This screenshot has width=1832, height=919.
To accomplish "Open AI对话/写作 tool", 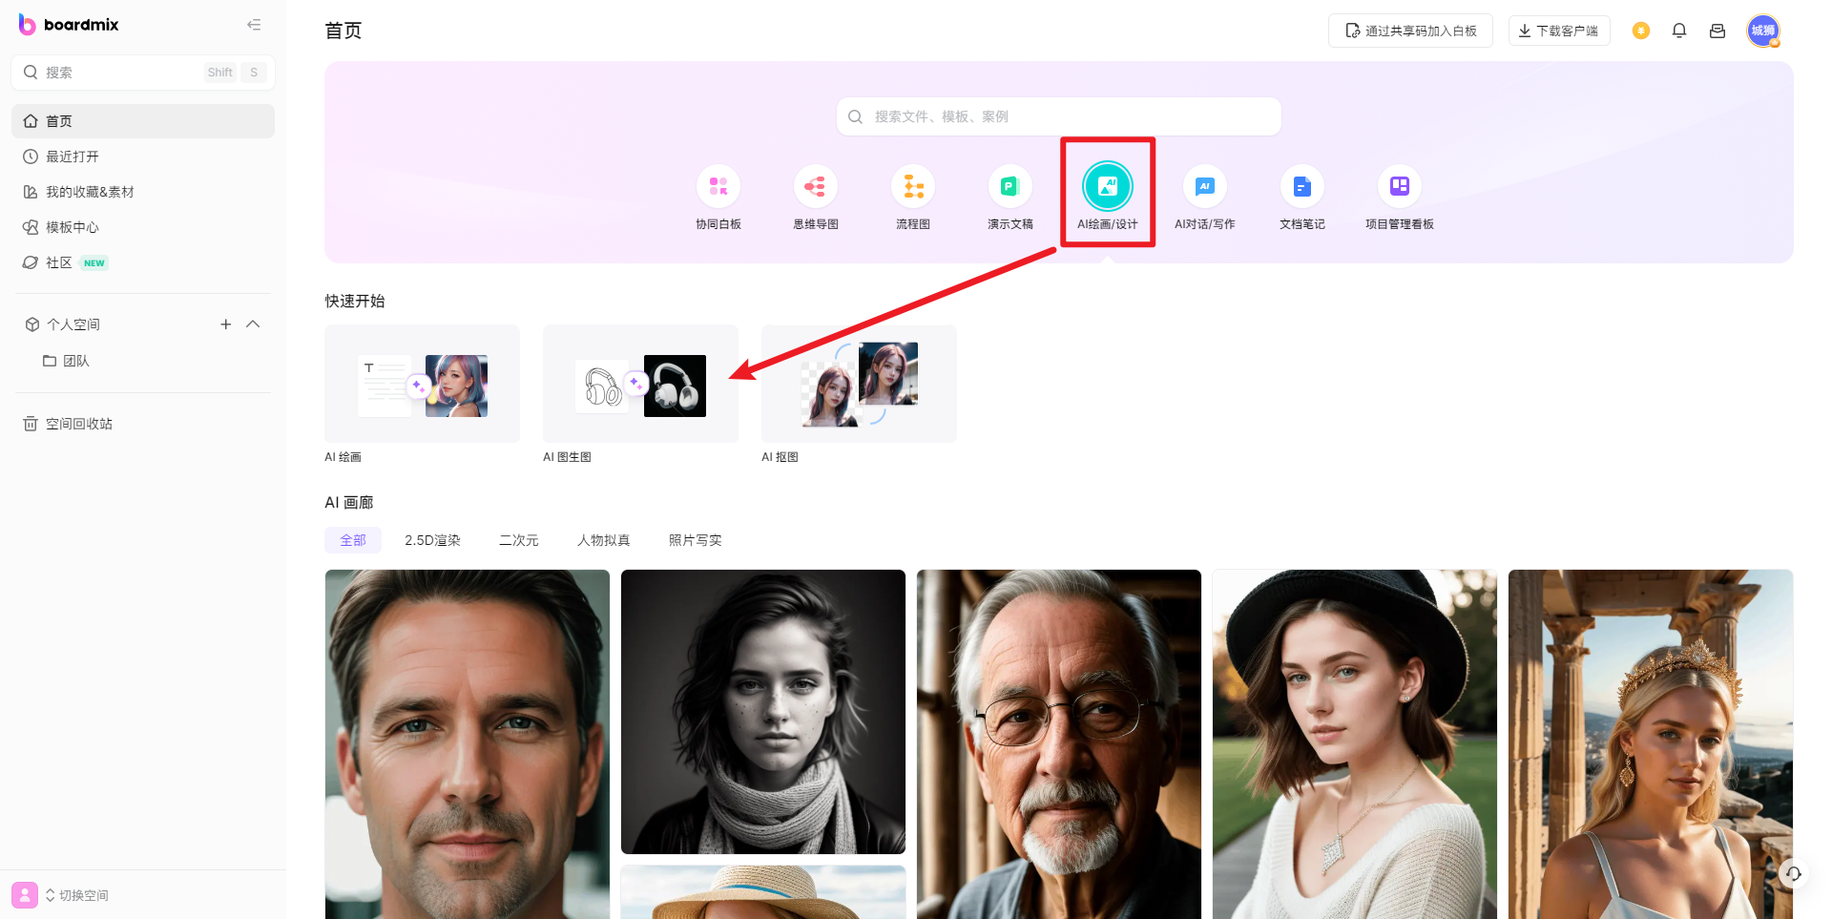I will coord(1205,198).
